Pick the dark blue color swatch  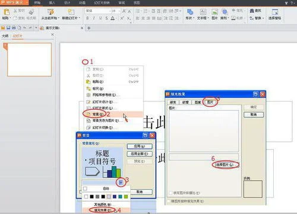coord(115,197)
